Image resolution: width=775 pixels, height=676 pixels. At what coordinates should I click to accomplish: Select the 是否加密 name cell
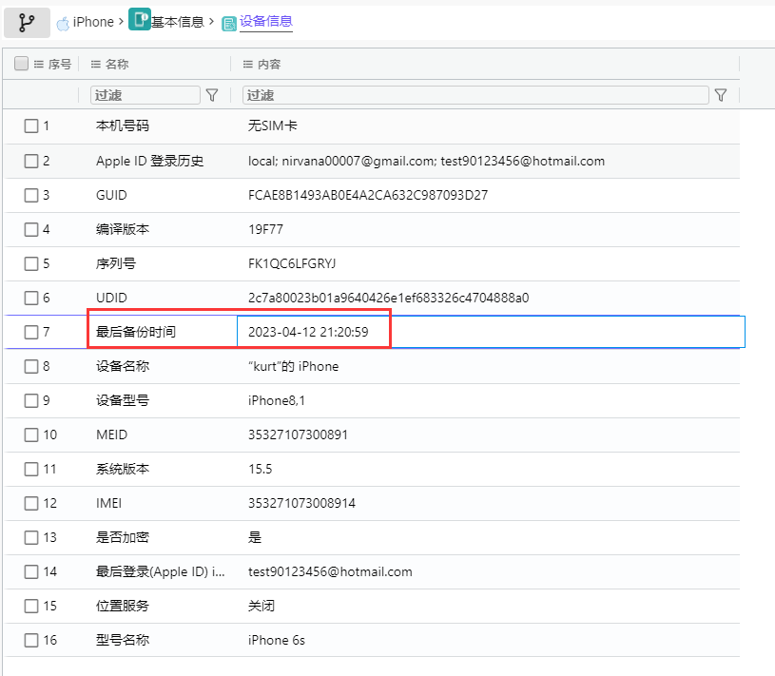(x=123, y=537)
